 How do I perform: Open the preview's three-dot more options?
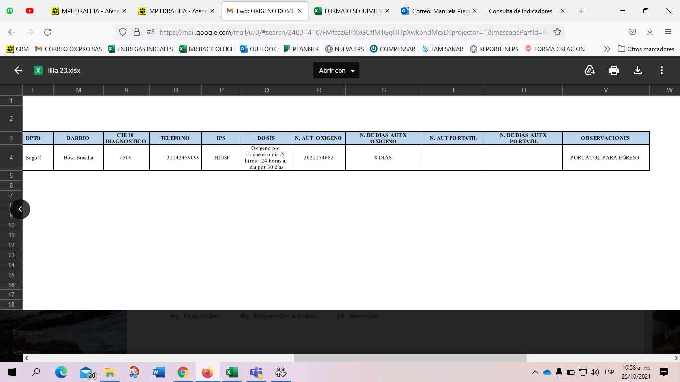coord(662,70)
